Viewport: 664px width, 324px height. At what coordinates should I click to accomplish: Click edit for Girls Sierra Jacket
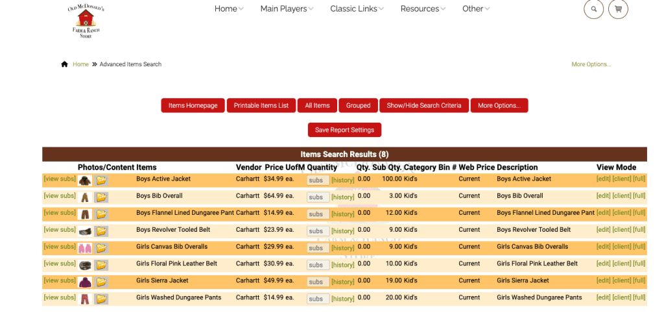pos(604,280)
